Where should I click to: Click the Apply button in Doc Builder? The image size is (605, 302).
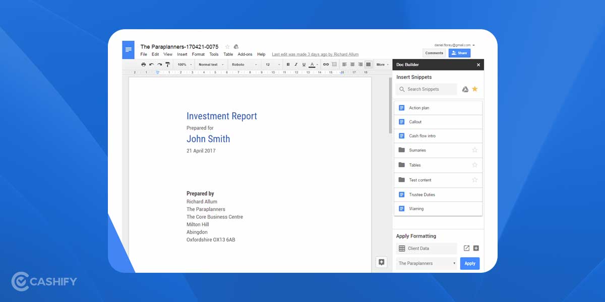469,263
